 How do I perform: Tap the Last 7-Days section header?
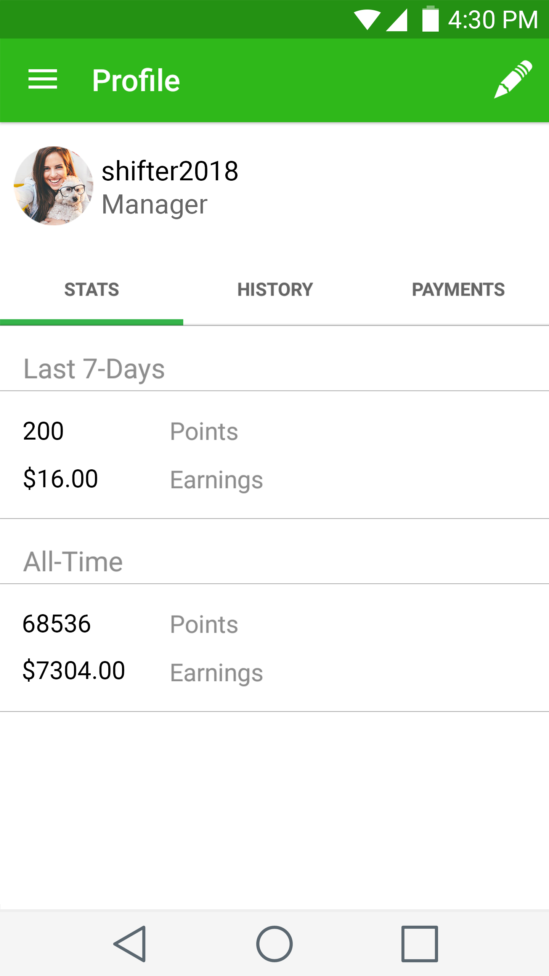point(94,369)
